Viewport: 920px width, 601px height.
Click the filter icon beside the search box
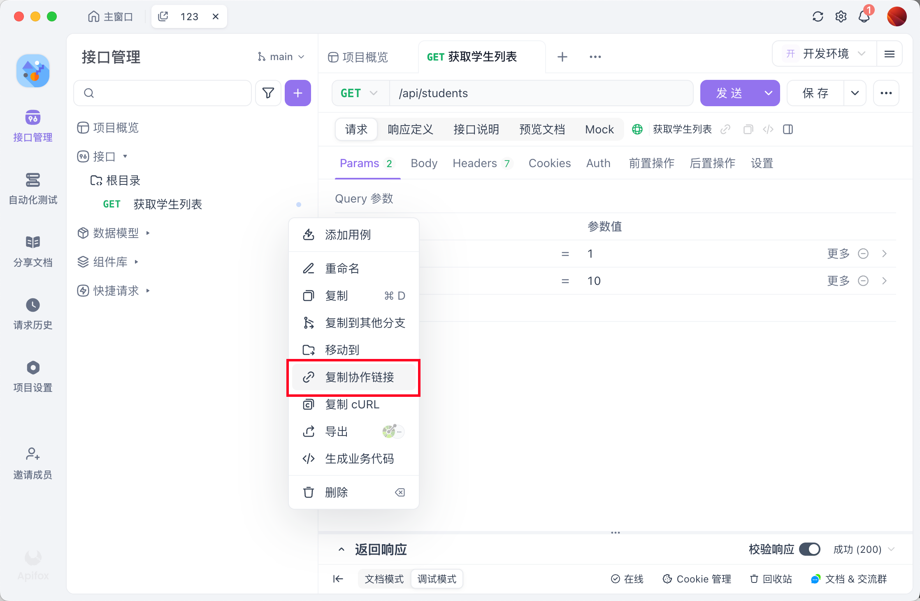[268, 93]
